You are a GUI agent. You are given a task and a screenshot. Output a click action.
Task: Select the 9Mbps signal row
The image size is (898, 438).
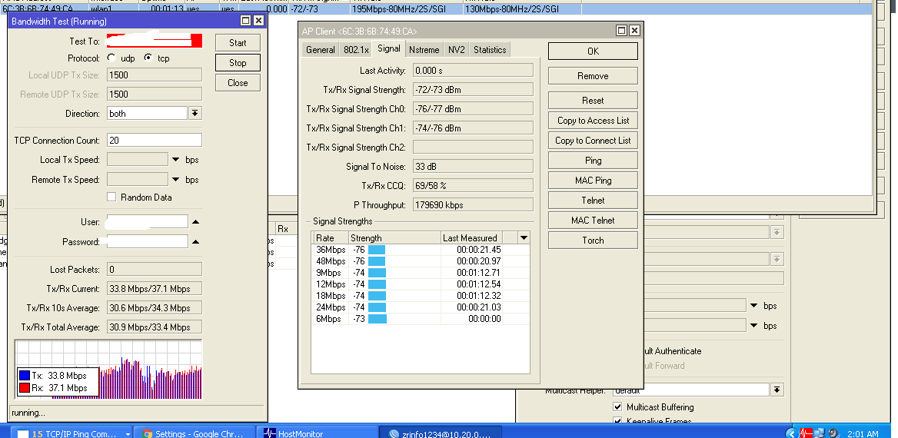click(x=421, y=273)
